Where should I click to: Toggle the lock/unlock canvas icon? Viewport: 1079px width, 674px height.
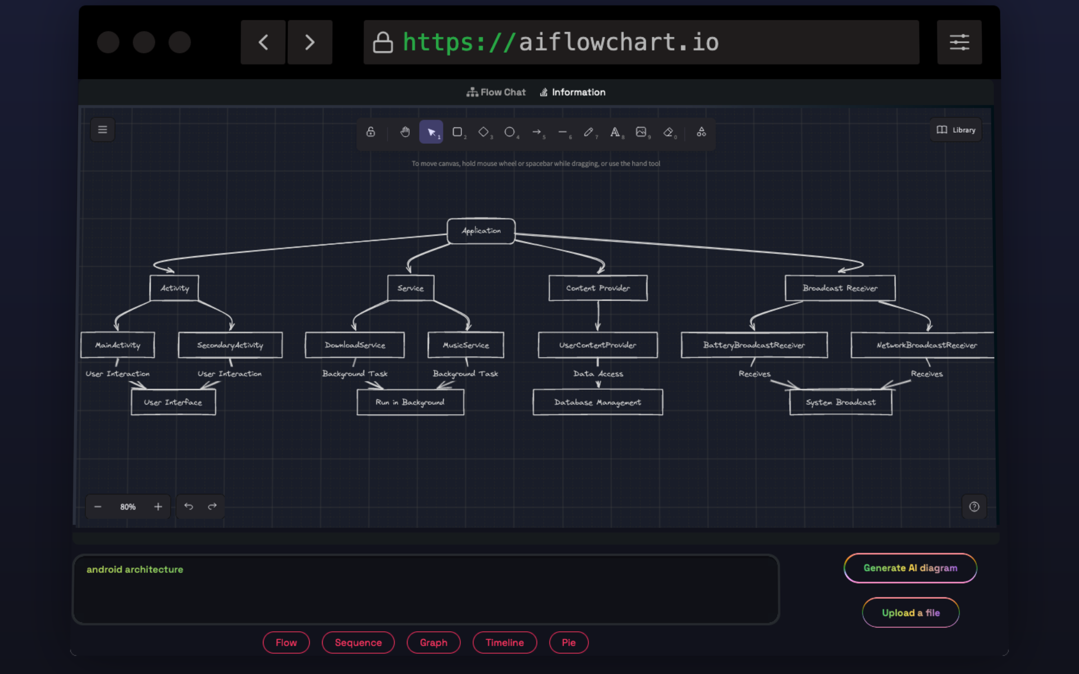pyautogui.click(x=370, y=132)
